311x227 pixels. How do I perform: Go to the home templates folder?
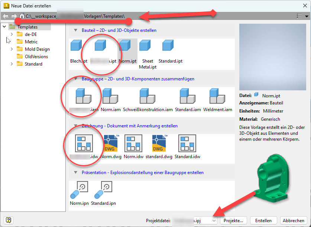pyautogui.click(x=22, y=16)
